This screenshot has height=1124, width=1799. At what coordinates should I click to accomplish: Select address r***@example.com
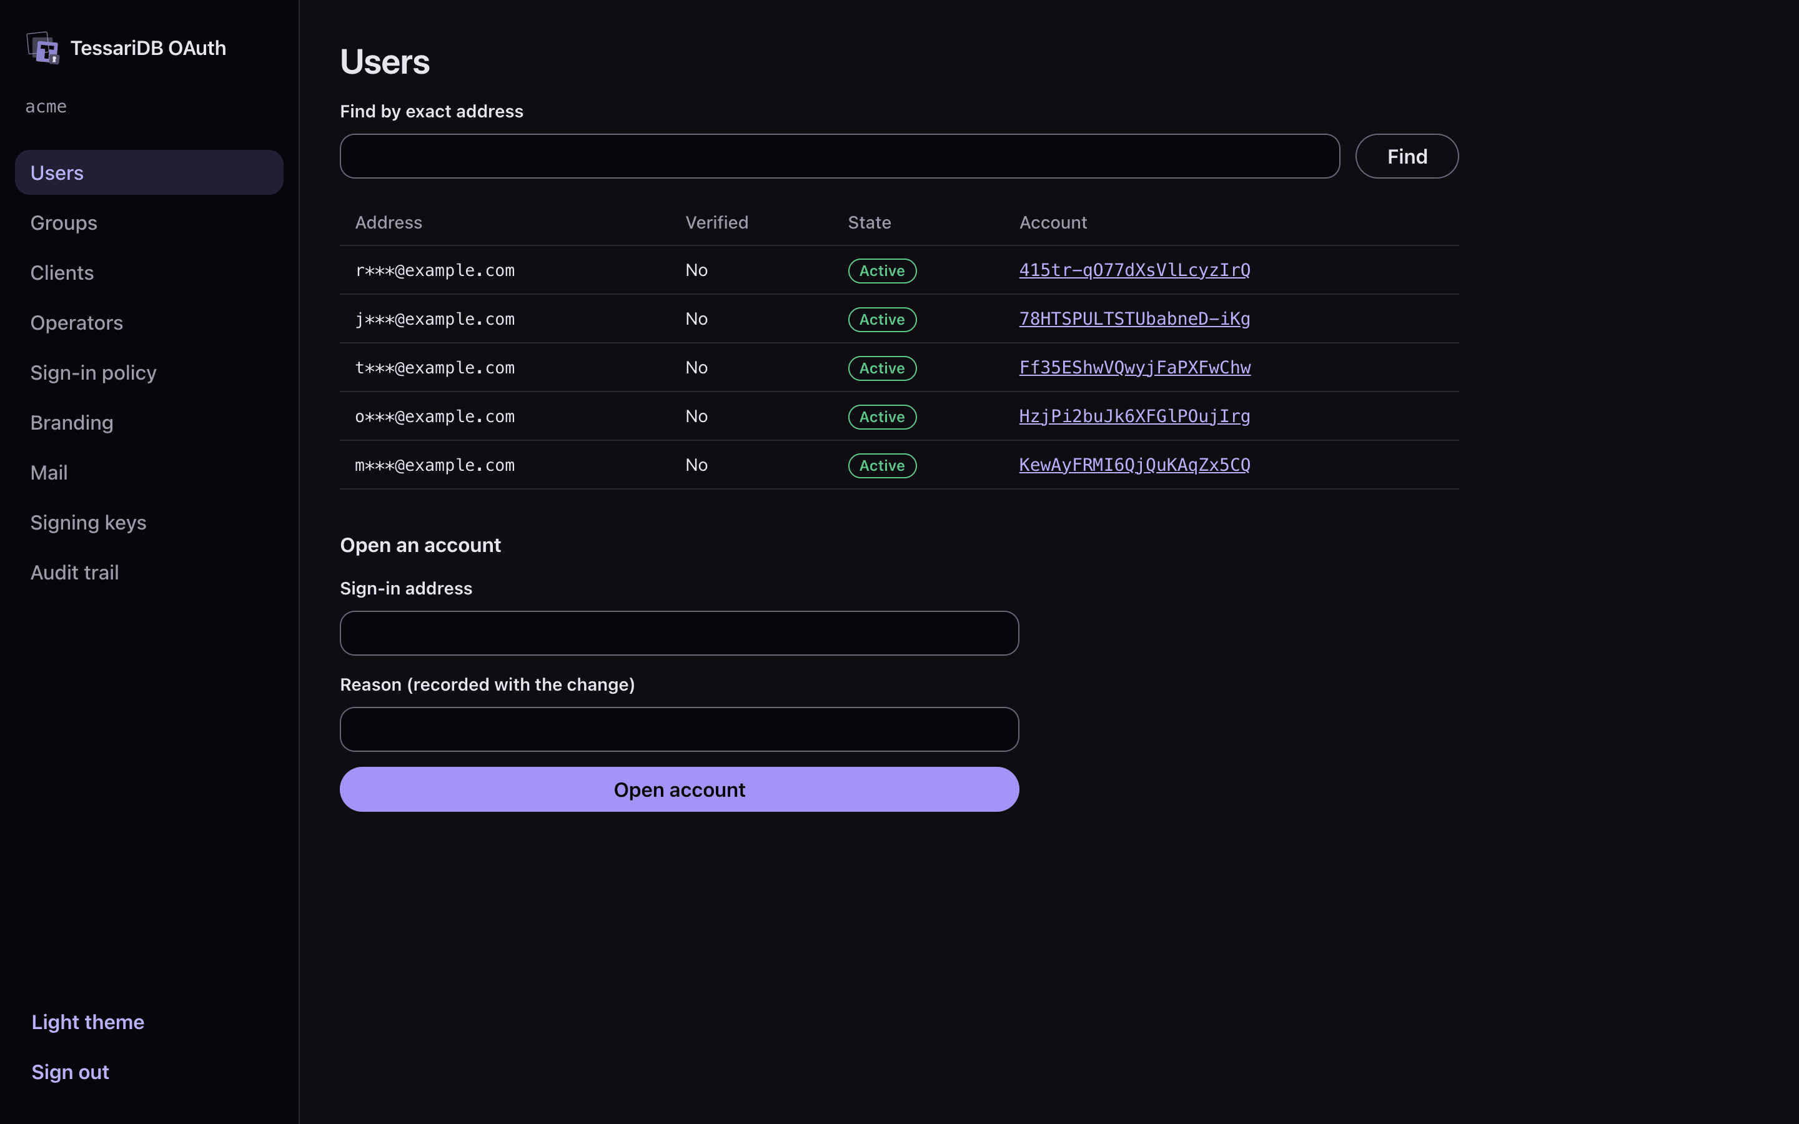(x=434, y=270)
